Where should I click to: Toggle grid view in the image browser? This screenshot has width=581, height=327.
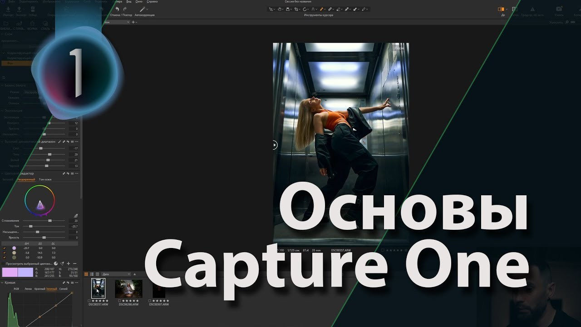point(85,274)
